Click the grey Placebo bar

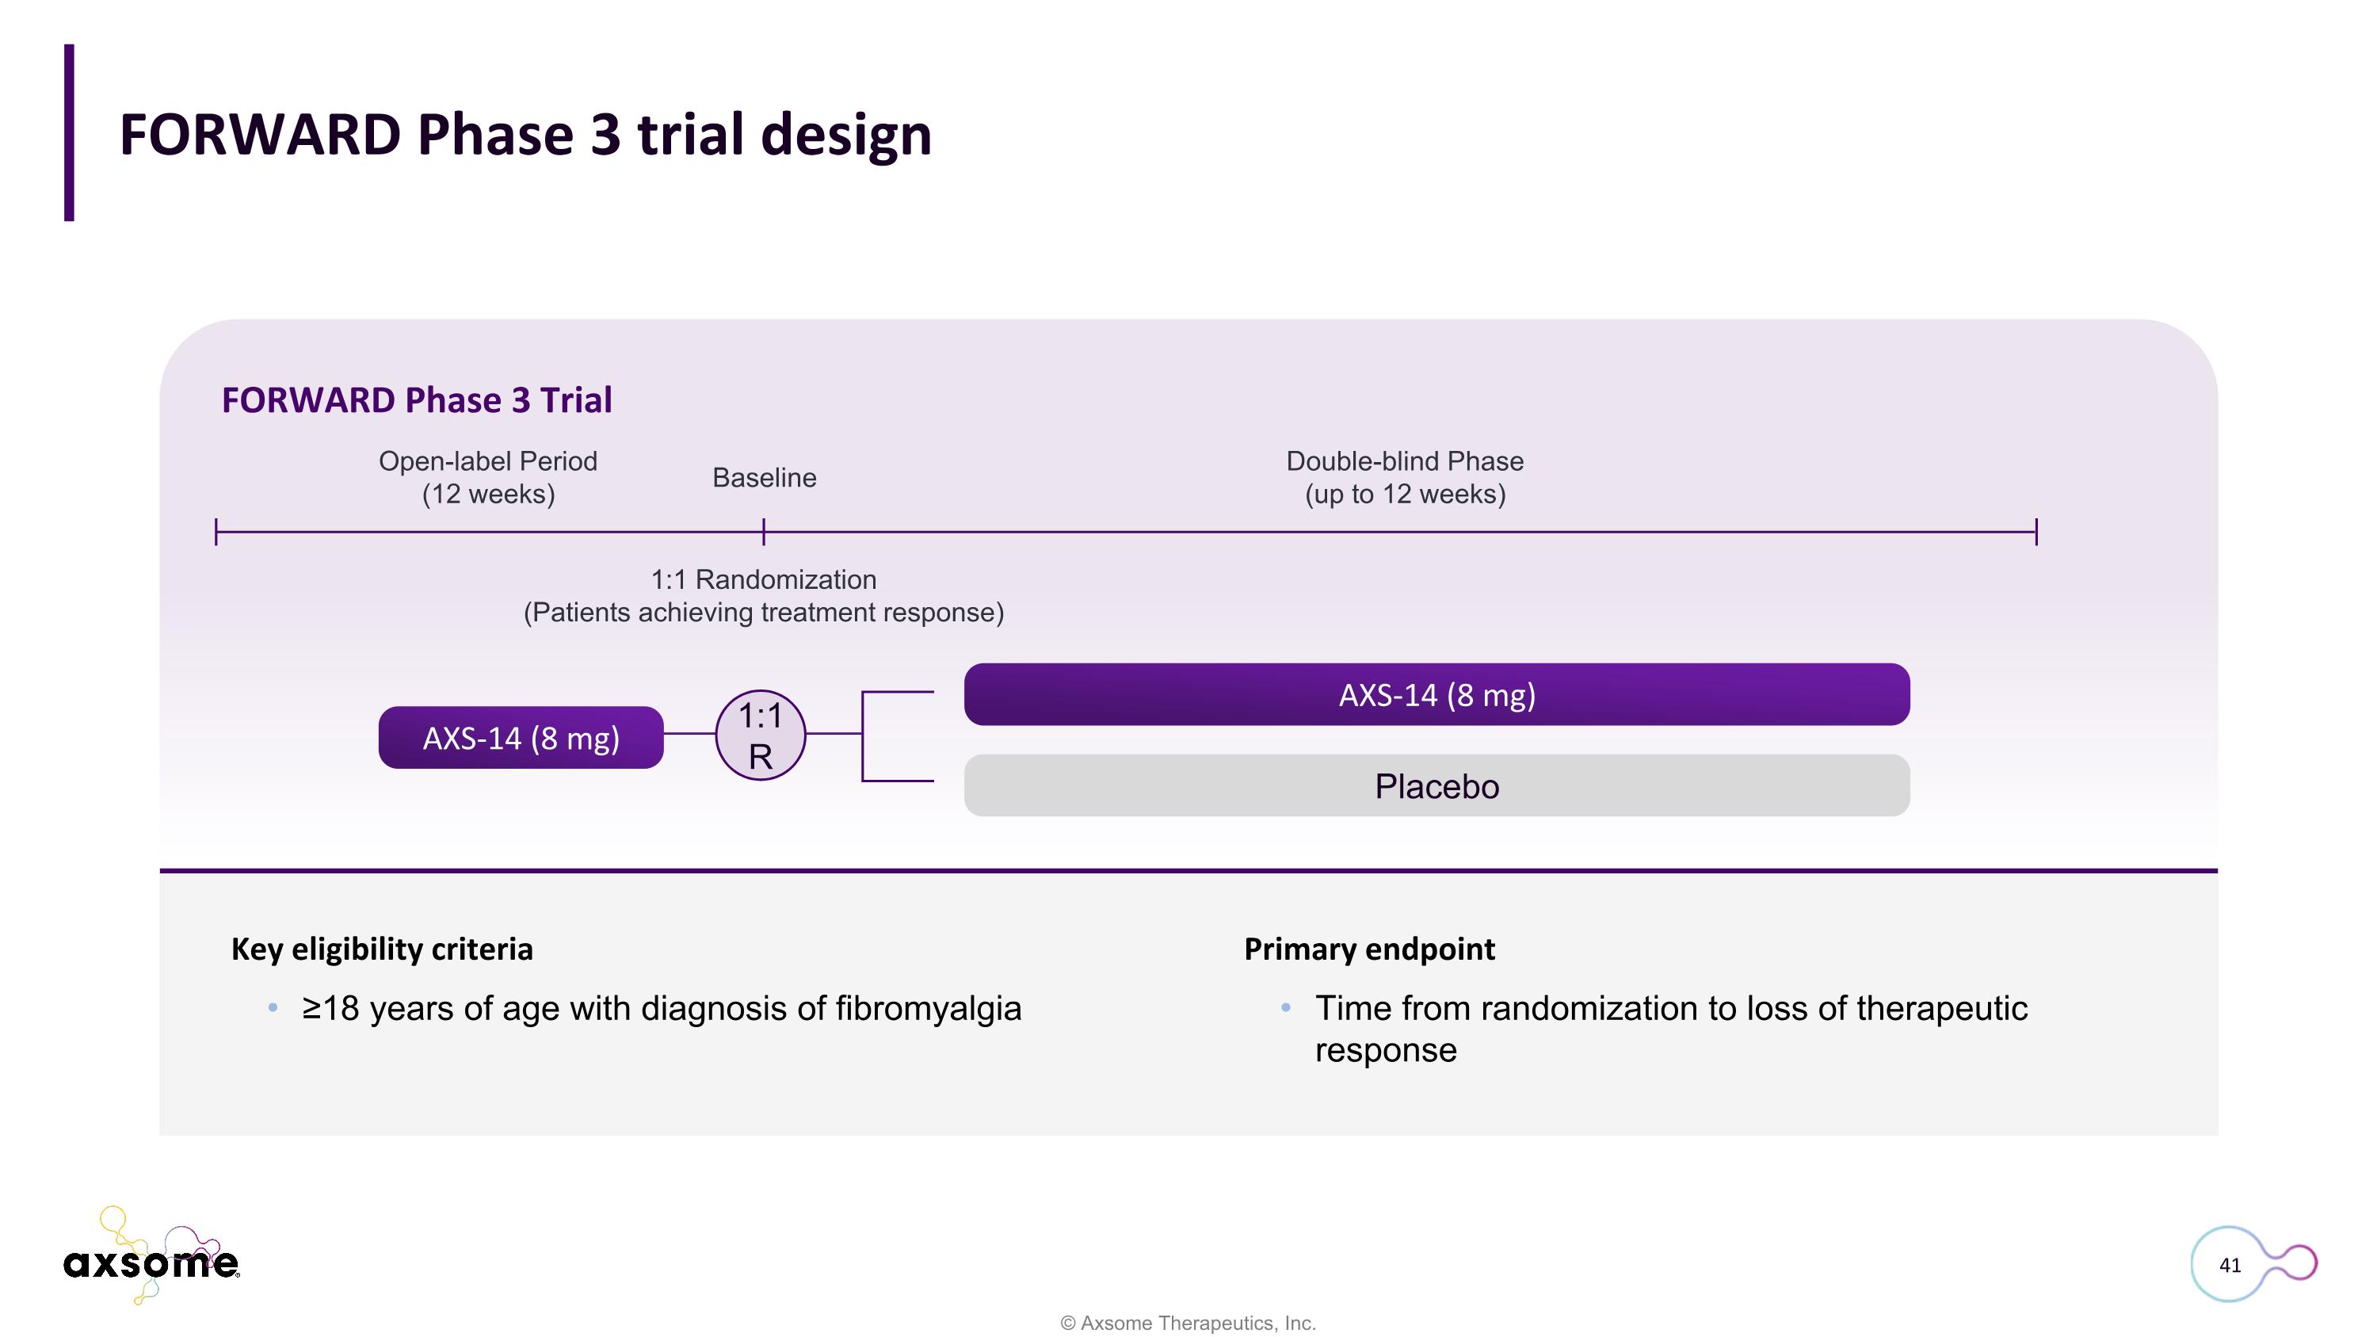click(1437, 785)
